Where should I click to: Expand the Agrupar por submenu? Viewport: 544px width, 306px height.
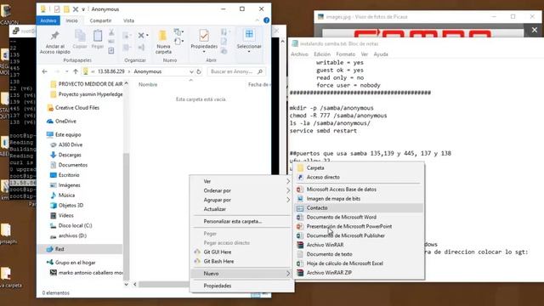[x=241, y=201]
